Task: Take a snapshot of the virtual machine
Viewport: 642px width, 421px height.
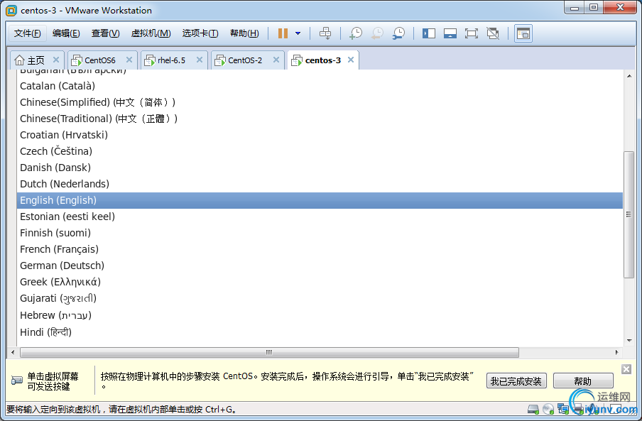Action: tap(356, 33)
